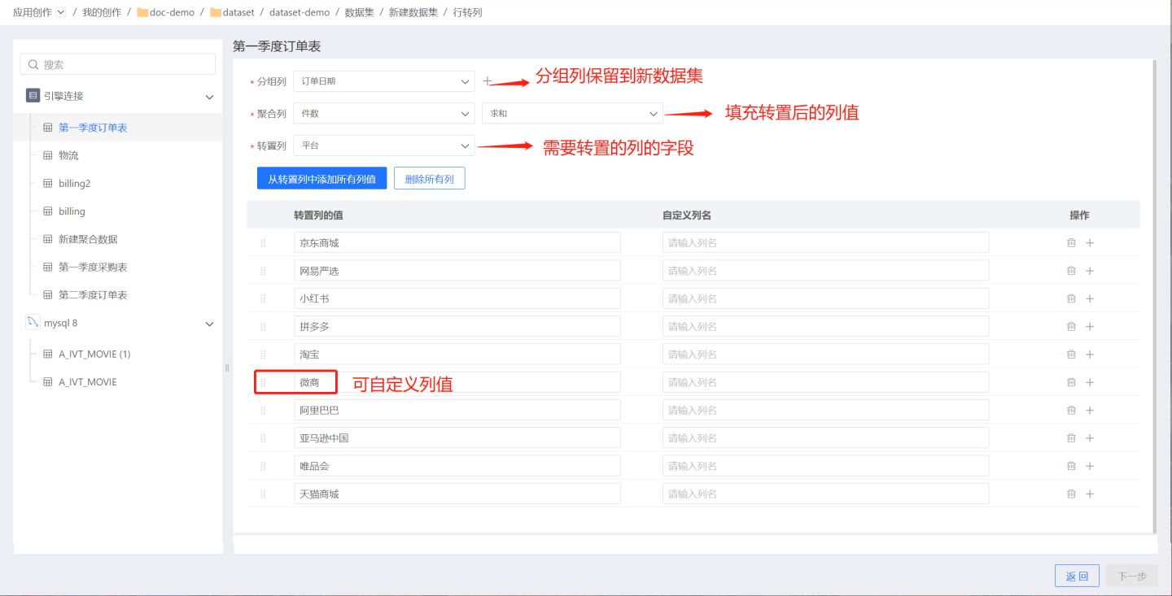Click 从转置列中添加所有列值 button
The image size is (1172, 596).
pyautogui.click(x=321, y=179)
